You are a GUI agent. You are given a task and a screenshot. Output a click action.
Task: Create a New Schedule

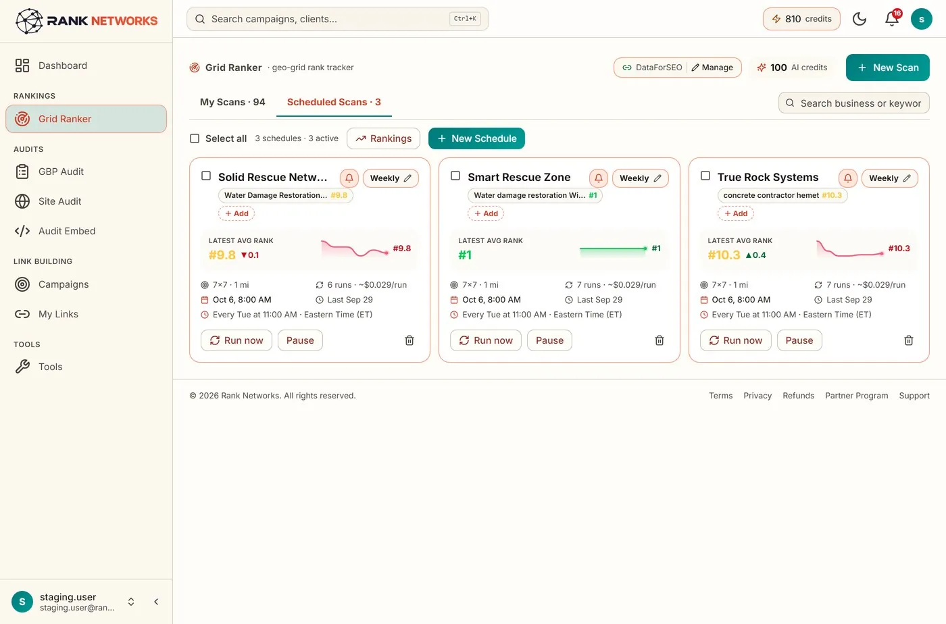[476, 138]
